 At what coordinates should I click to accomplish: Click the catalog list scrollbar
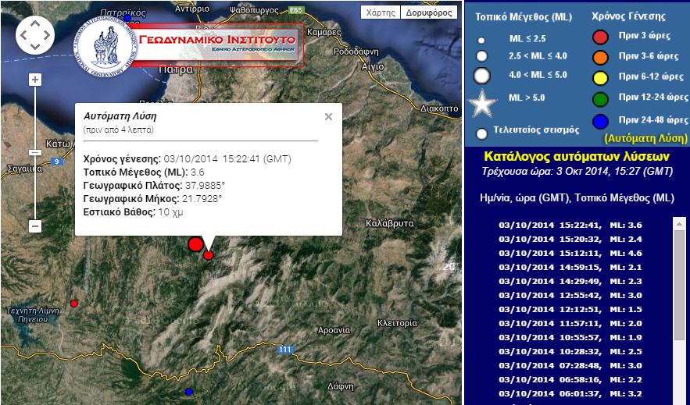click(x=678, y=312)
